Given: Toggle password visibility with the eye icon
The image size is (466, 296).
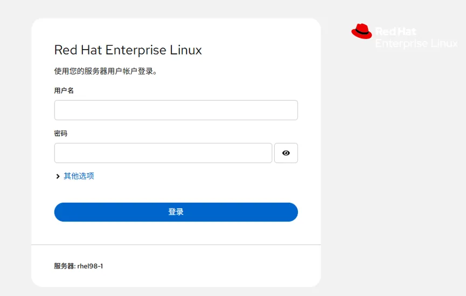Looking at the screenshot, I should 286,153.
